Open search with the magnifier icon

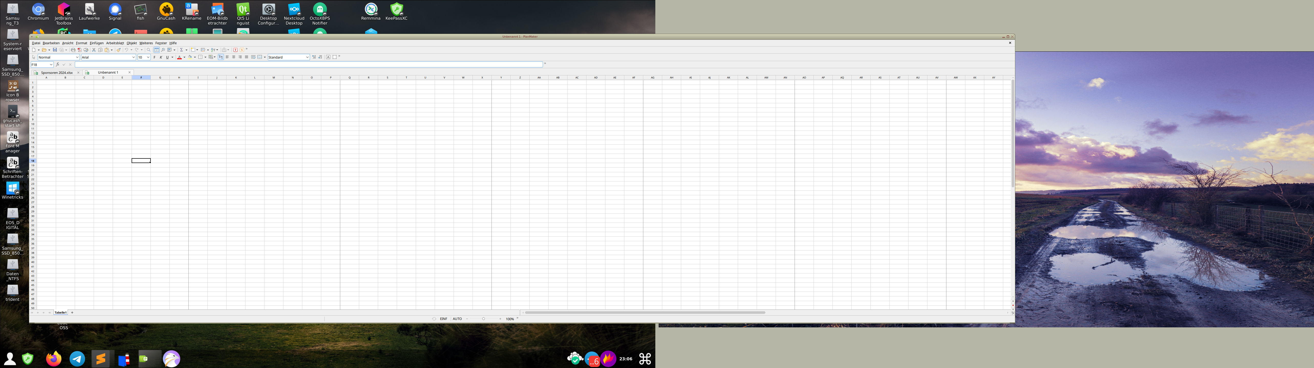[x=149, y=50]
